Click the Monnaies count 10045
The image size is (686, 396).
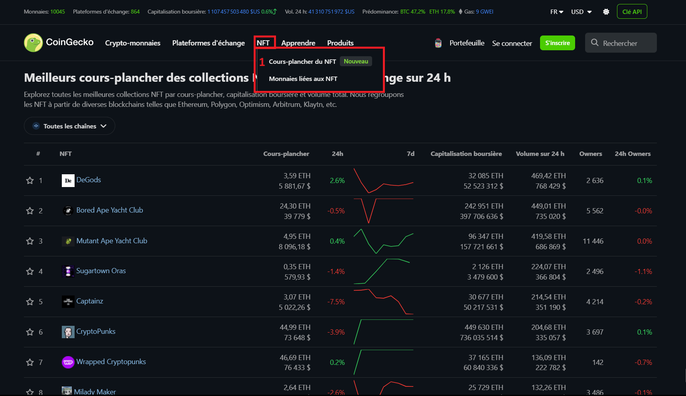[57, 12]
